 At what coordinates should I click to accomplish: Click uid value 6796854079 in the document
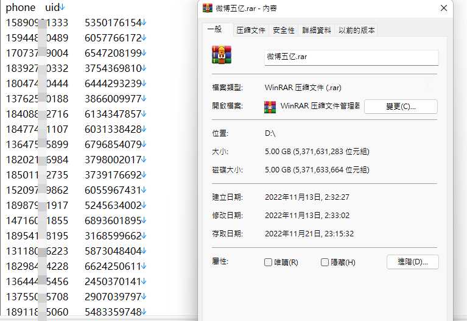point(113,144)
